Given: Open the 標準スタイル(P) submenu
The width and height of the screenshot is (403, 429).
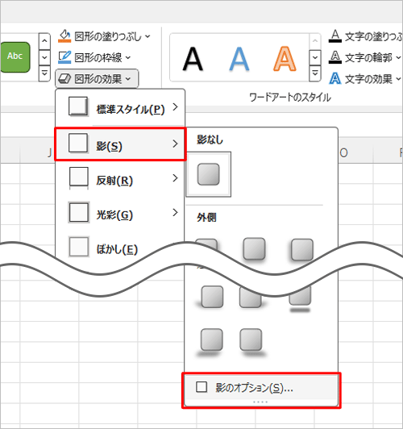Looking at the screenshot, I should [x=120, y=107].
